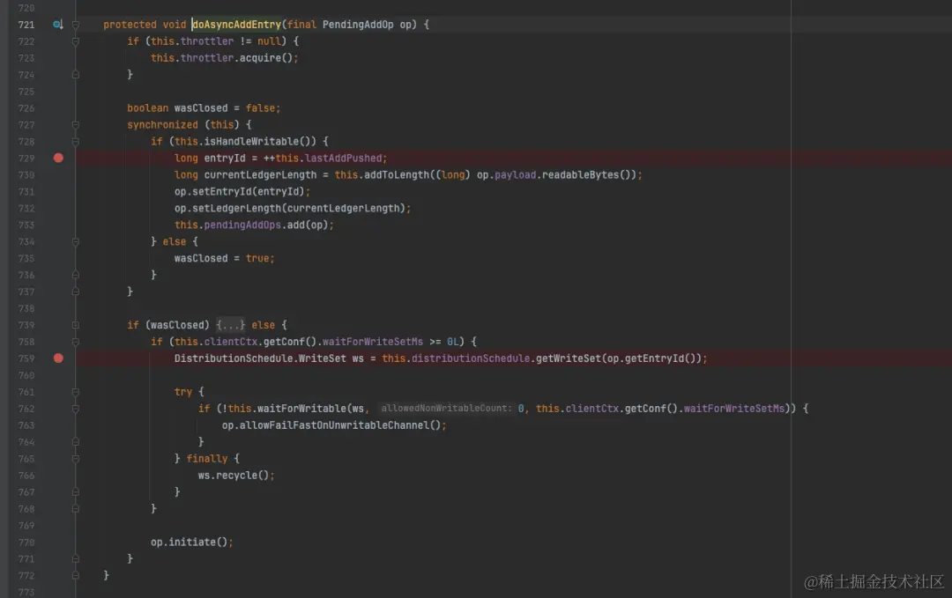Click op.setLedgerLength(currentLedgerLength) statement

tap(293, 208)
